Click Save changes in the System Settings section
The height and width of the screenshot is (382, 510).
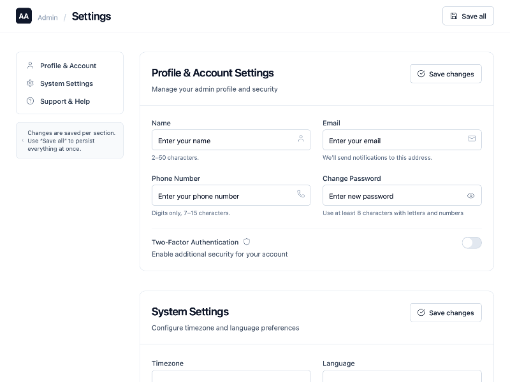tap(446, 312)
